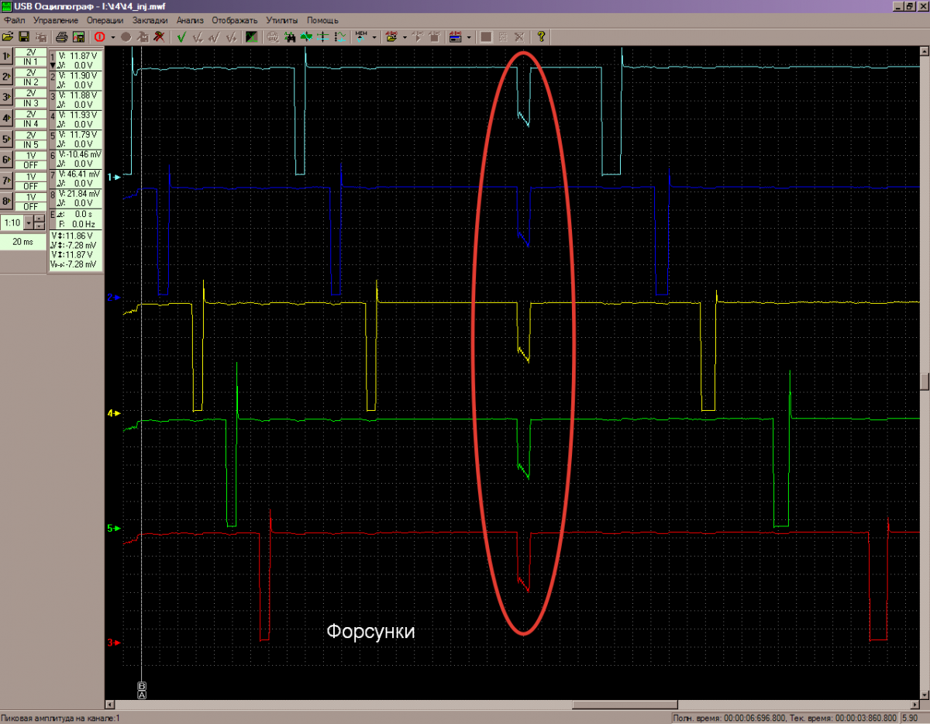Open channel 1 input selector IN 1

point(31,61)
